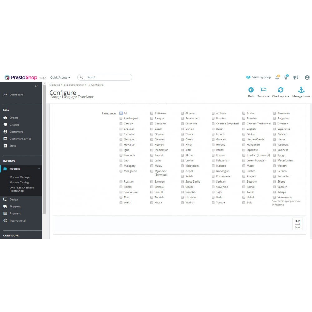The width and height of the screenshot is (312, 312).
Task: Click the Shipping truck icon
Action: click(x=5, y=207)
